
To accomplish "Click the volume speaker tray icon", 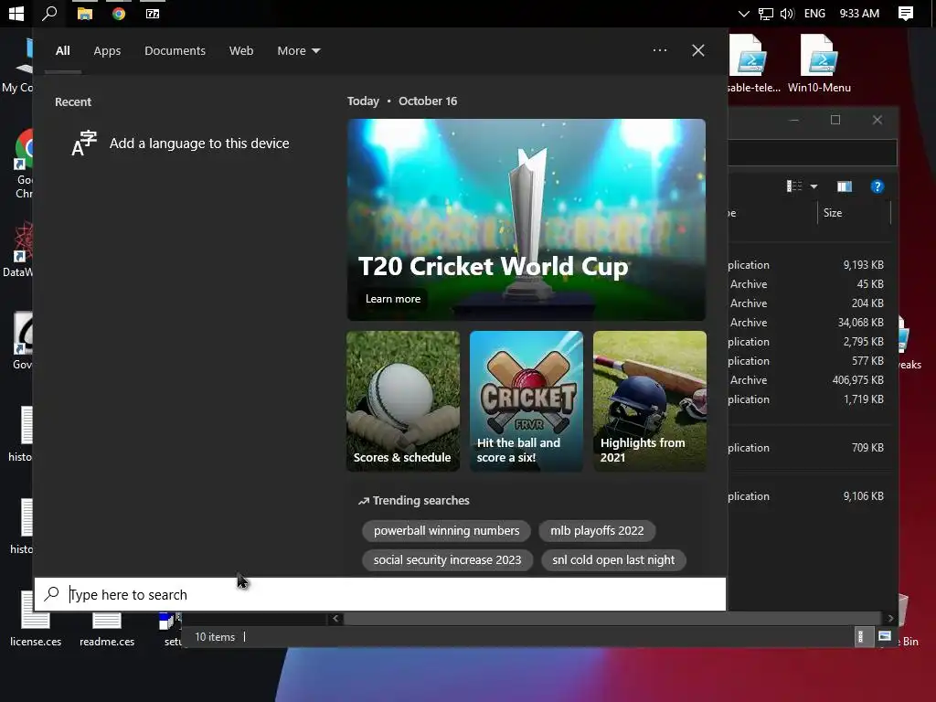I will 787,13.
